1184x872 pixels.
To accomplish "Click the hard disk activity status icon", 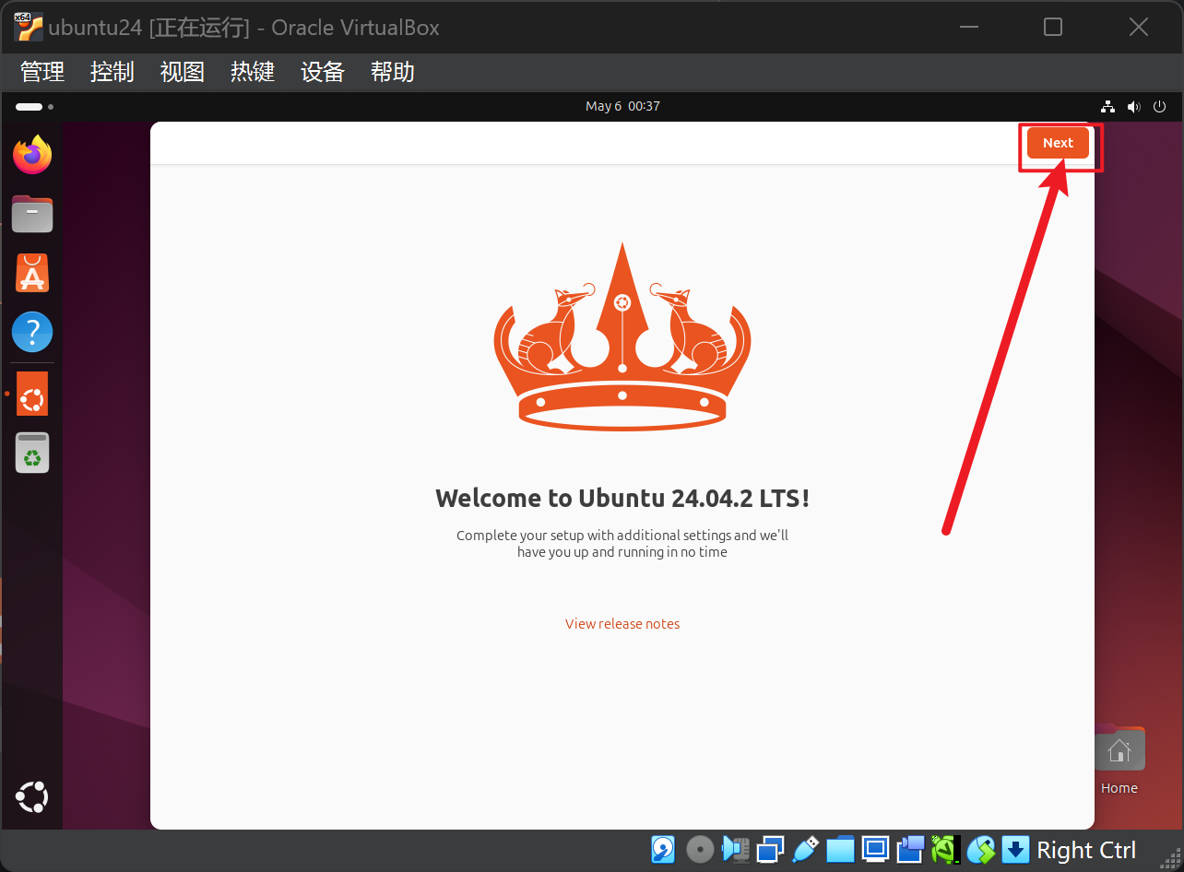I will pyautogui.click(x=663, y=849).
